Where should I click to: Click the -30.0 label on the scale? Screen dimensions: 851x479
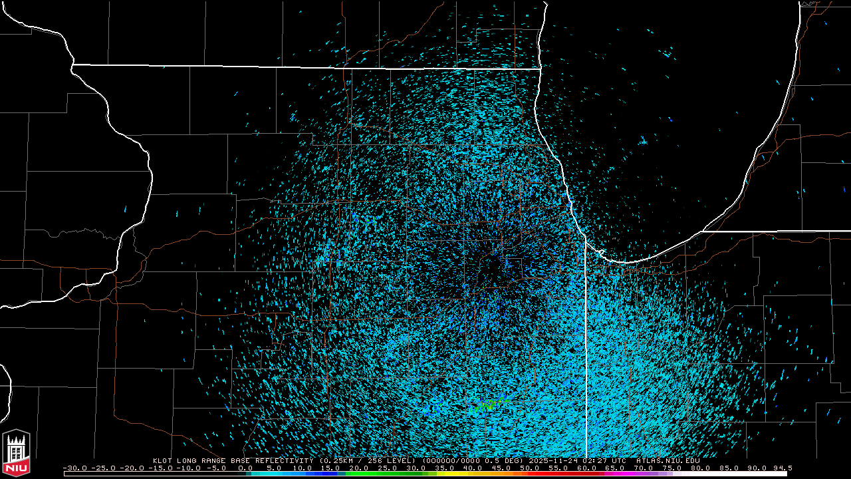click(x=74, y=468)
